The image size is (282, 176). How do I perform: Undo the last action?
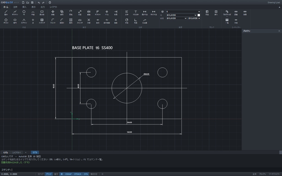tap(39, 2)
